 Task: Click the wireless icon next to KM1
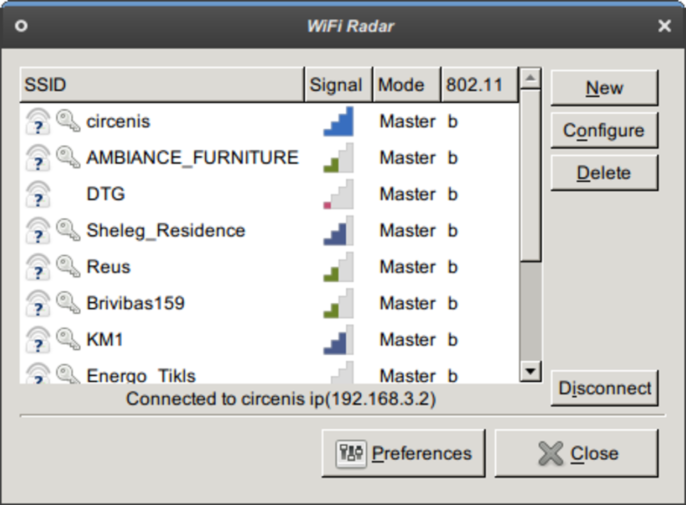click(x=38, y=340)
